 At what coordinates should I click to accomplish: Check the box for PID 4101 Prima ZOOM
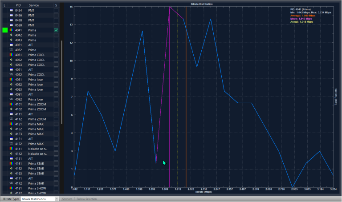tap(56, 104)
